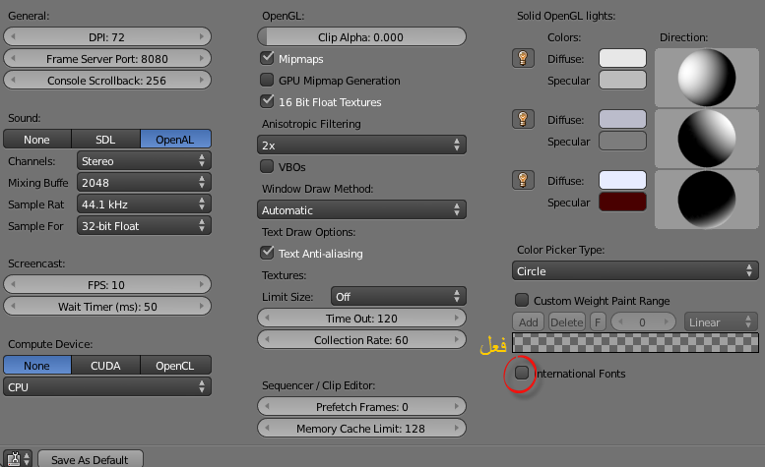
Task: Toggle Text Anti-aliasing checkbox
Action: click(x=267, y=253)
